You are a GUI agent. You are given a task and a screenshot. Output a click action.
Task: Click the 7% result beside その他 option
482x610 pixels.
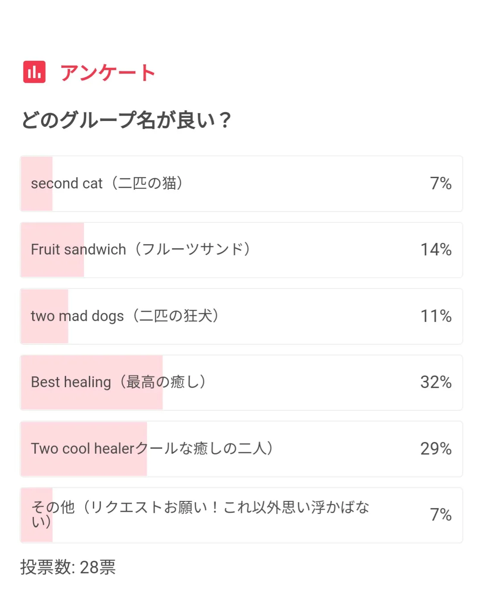(440, 515)
